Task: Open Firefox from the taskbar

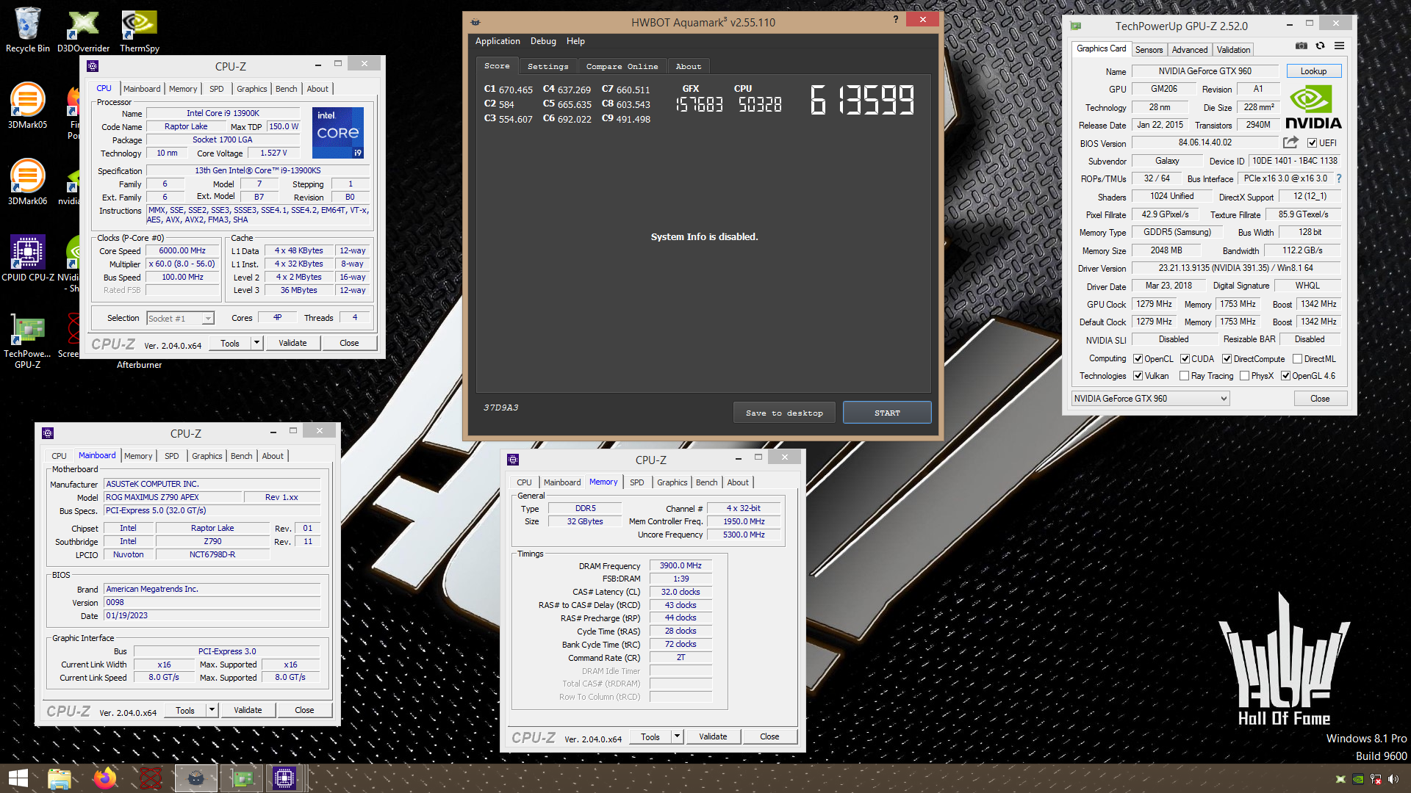Action: 104,778
